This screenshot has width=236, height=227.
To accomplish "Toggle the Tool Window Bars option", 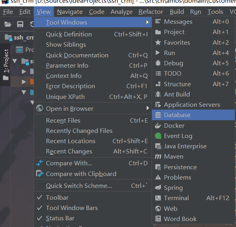I will [93, 208].
